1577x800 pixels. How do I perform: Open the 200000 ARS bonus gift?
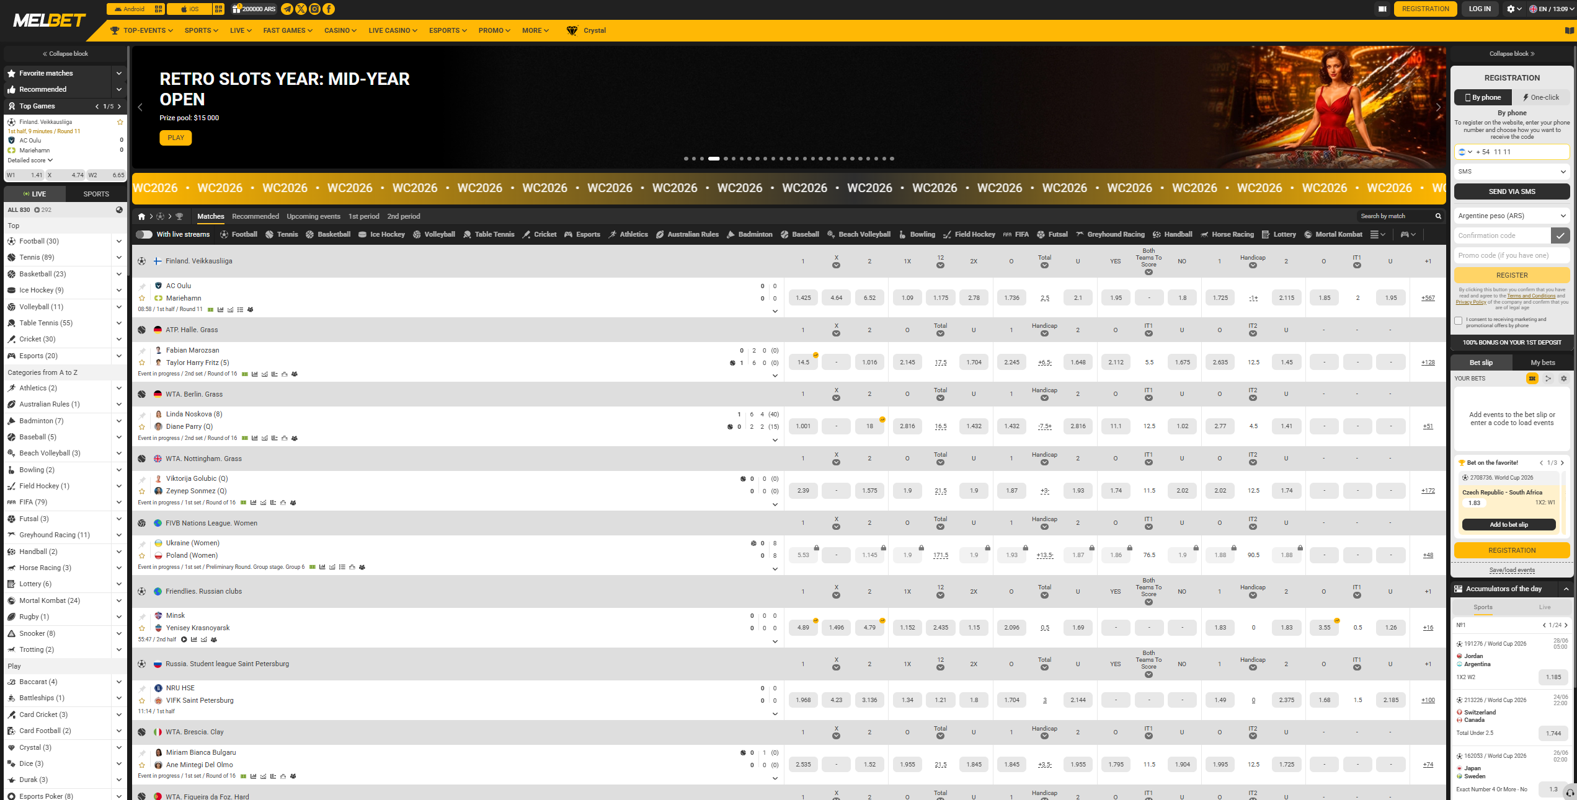(x=254, y=9)
